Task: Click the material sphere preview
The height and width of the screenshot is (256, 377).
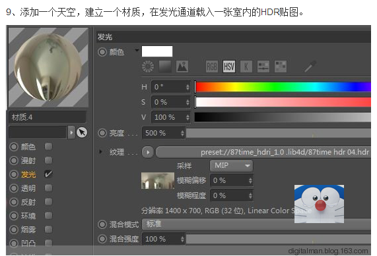Action: (x=48, y=67)
